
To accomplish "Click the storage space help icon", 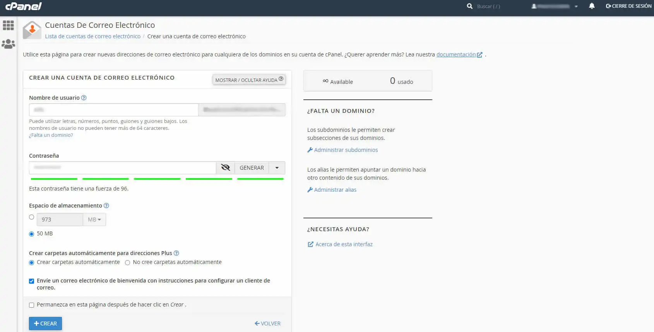I will point(106,206).
